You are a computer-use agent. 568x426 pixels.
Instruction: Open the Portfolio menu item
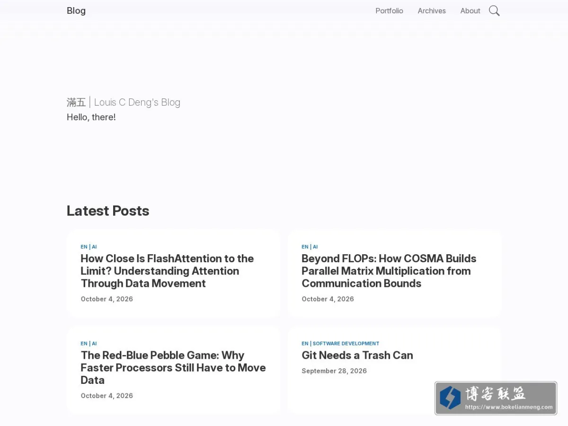pyautogui.click(x=389, y=11)
